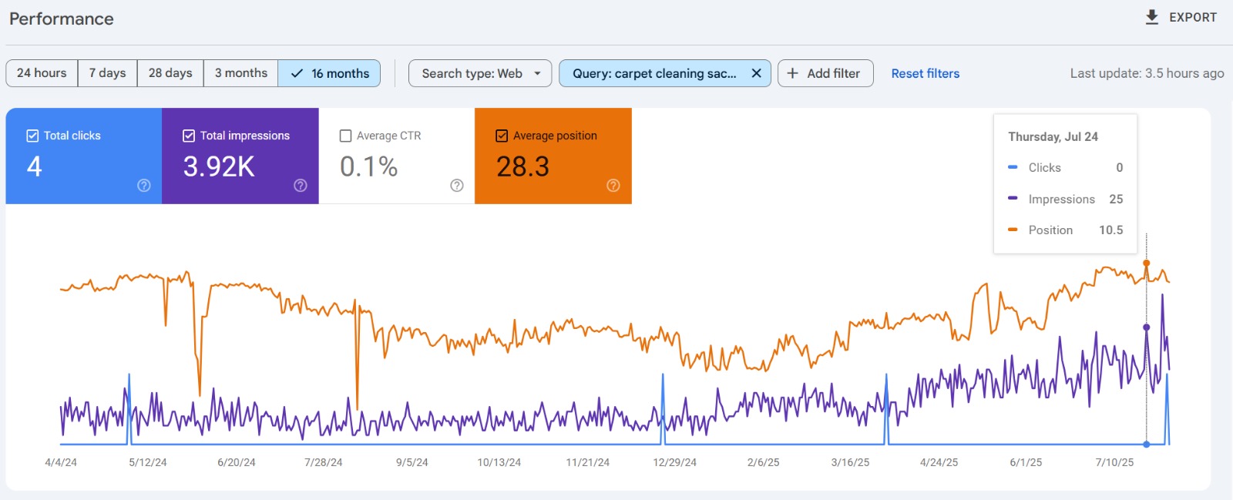
Task: Open help icon on Average position card
Action: (613, 186)
